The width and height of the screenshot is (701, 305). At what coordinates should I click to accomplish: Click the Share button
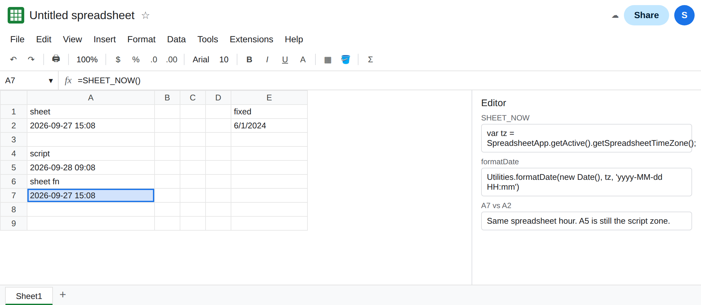coord(646,15)
